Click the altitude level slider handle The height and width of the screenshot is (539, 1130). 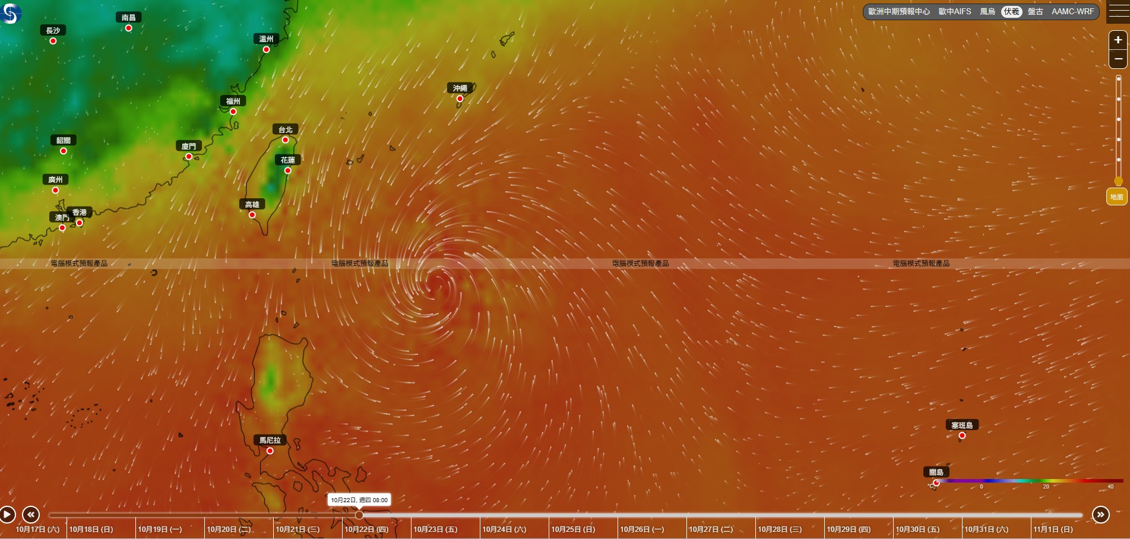1119,181
